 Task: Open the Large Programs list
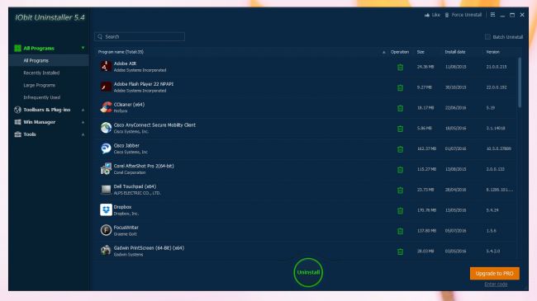[x=40, y=85]
